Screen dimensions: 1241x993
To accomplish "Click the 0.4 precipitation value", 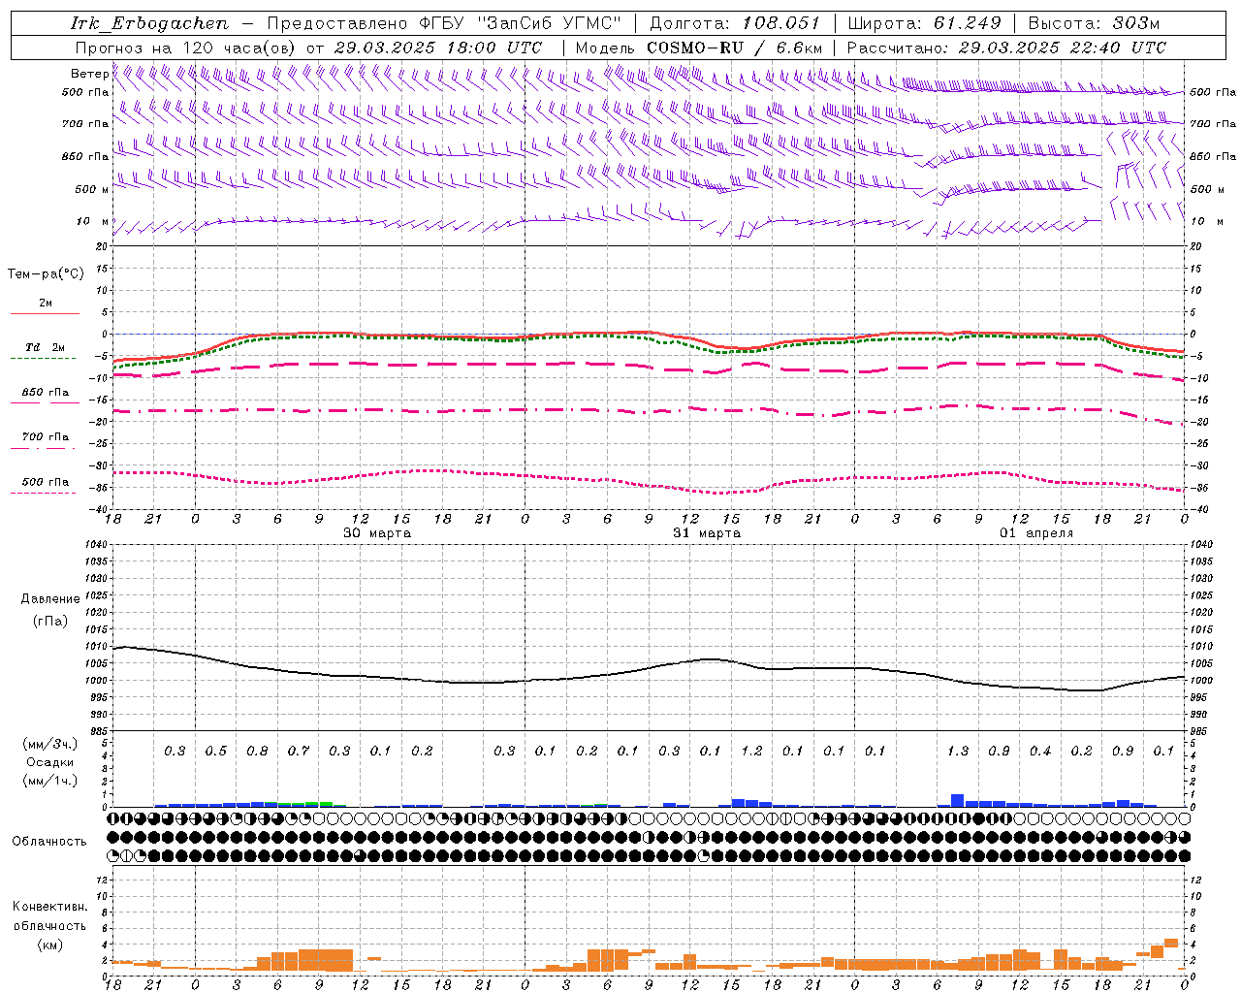I will [x=1039, y=751].
